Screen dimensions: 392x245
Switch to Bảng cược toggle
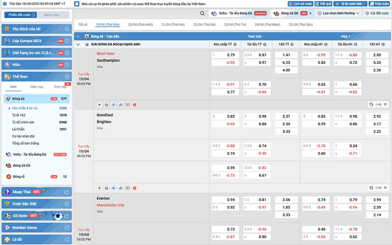pyautogui.click(x=52, y=15)
